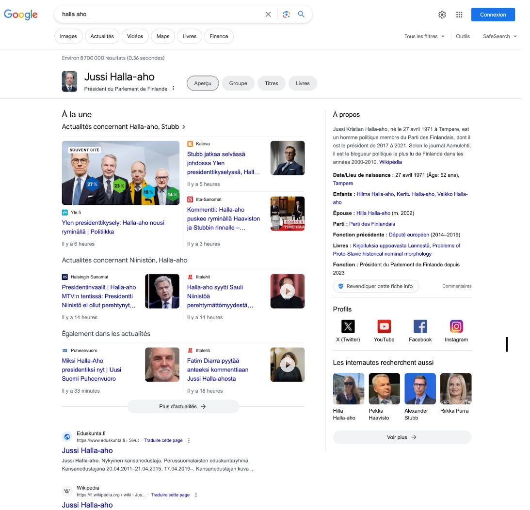Viewport: 530px width, 510px height.
Task: Select Riikka Purra related search thumbnail
Action: [456, 389]
